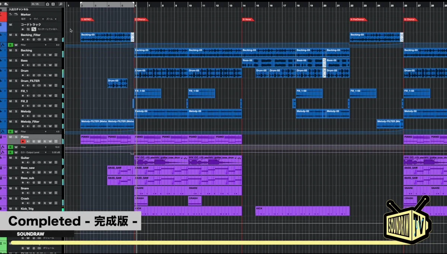Enable monitor speaker icon on the Guitar track
Image resolution: width=447 pixels, height=254 pixels.
tap(28, 162)
